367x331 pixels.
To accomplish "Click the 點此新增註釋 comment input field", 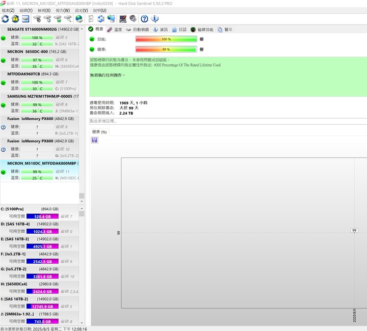I will [228, 121].
